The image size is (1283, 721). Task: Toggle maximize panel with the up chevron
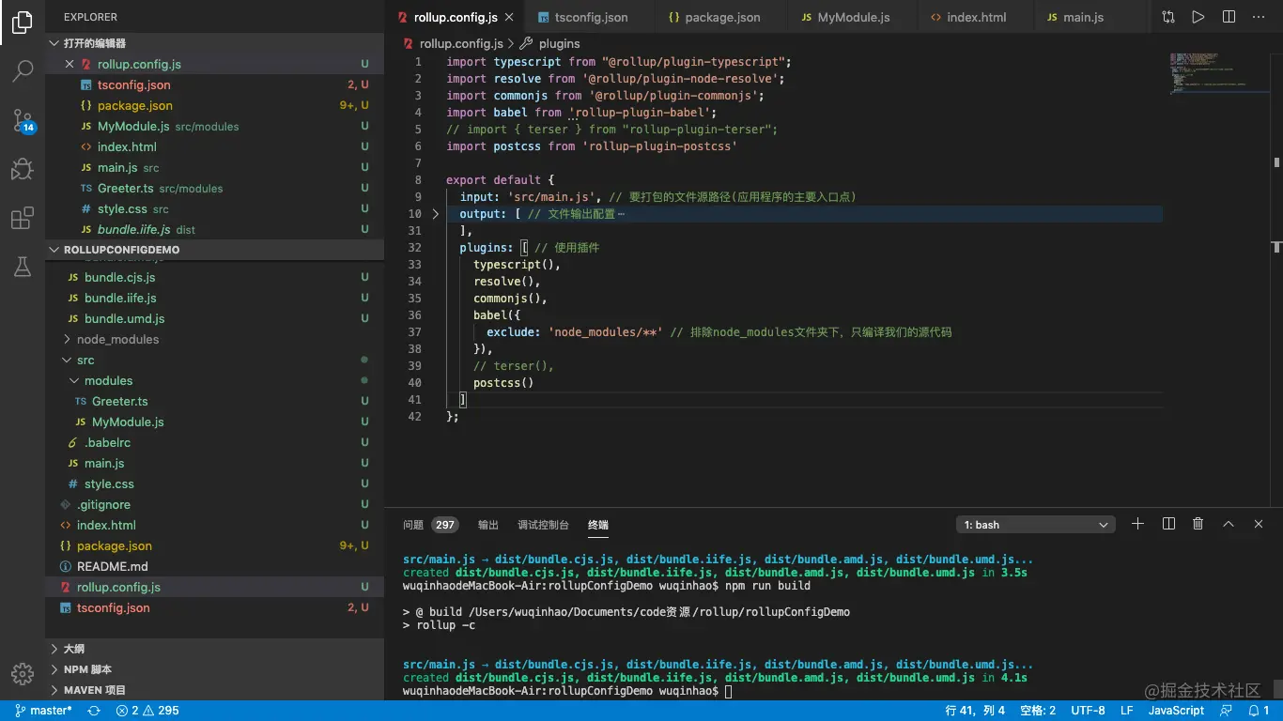pos(1228,524)
